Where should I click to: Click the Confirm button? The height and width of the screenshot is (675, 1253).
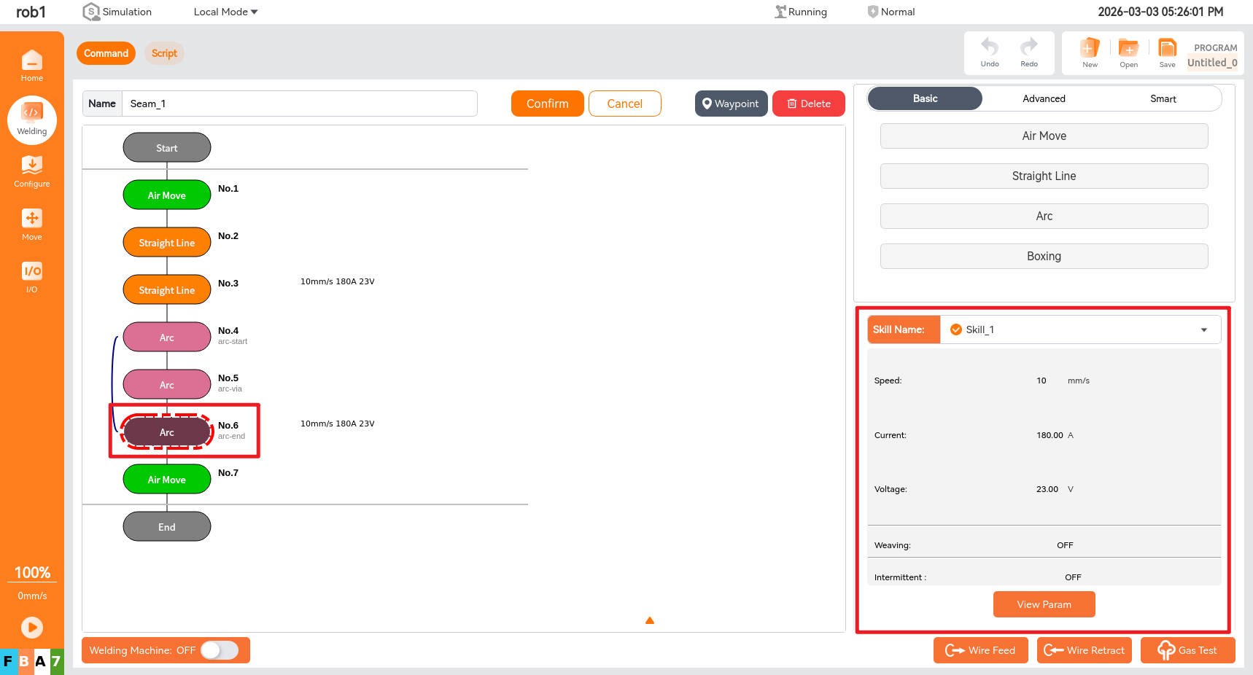547,104
